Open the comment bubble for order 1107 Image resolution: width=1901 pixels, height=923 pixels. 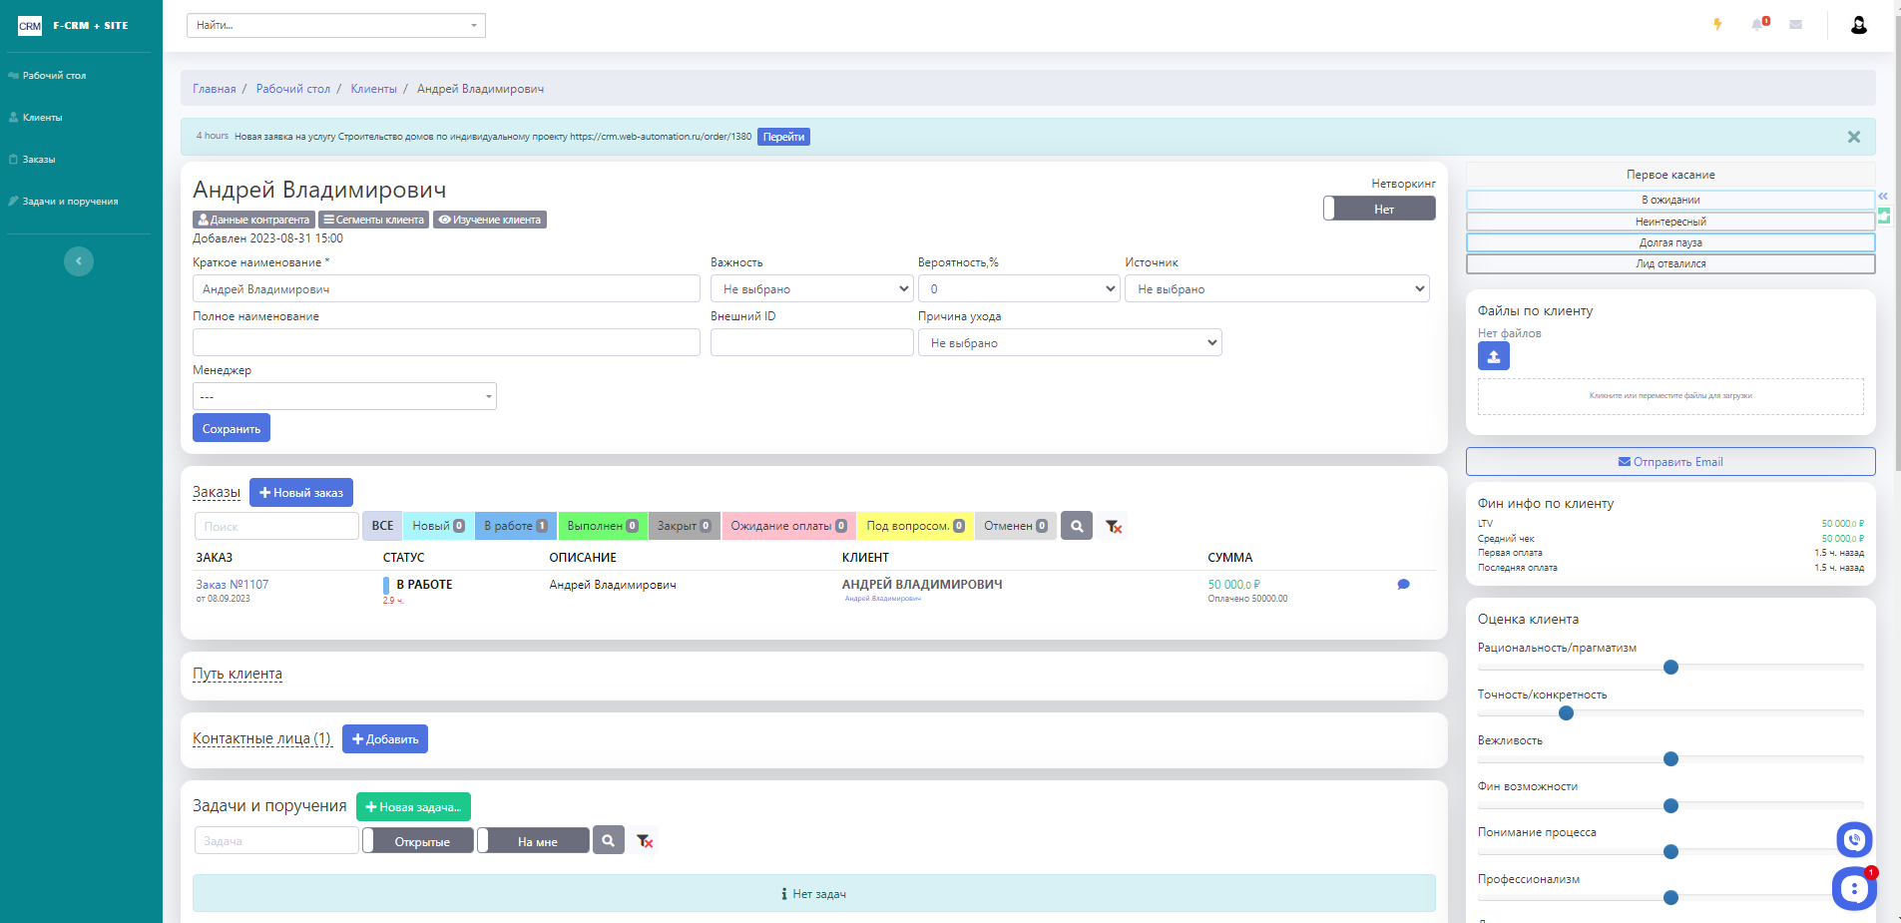(1403, 585)
